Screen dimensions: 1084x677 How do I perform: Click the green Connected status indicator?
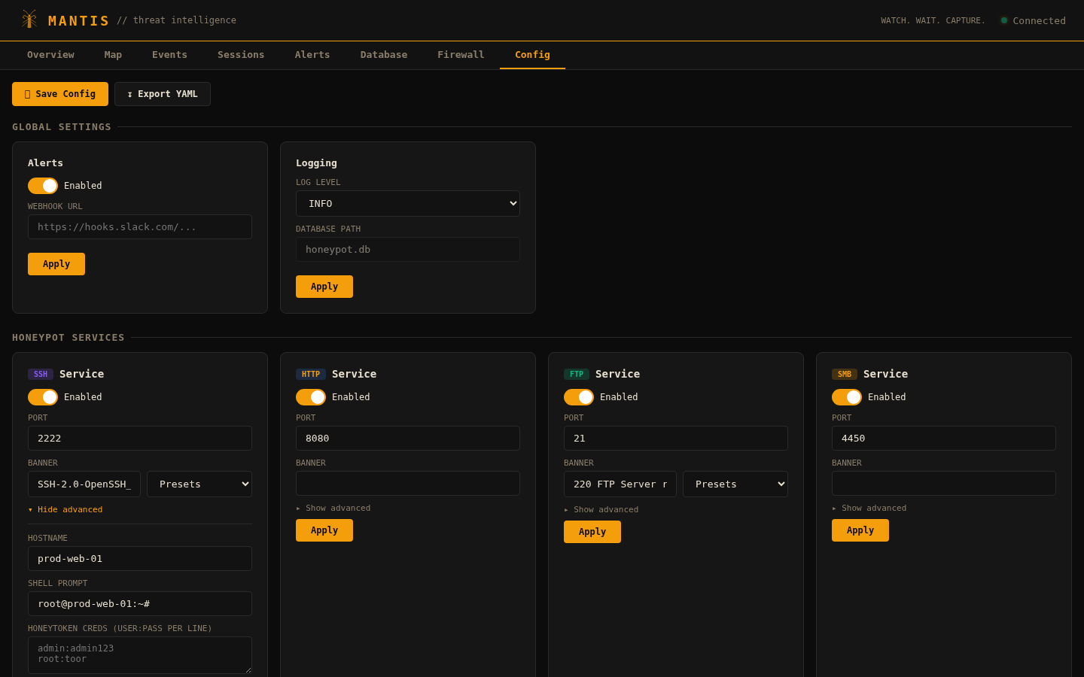tap(1004, 20)
